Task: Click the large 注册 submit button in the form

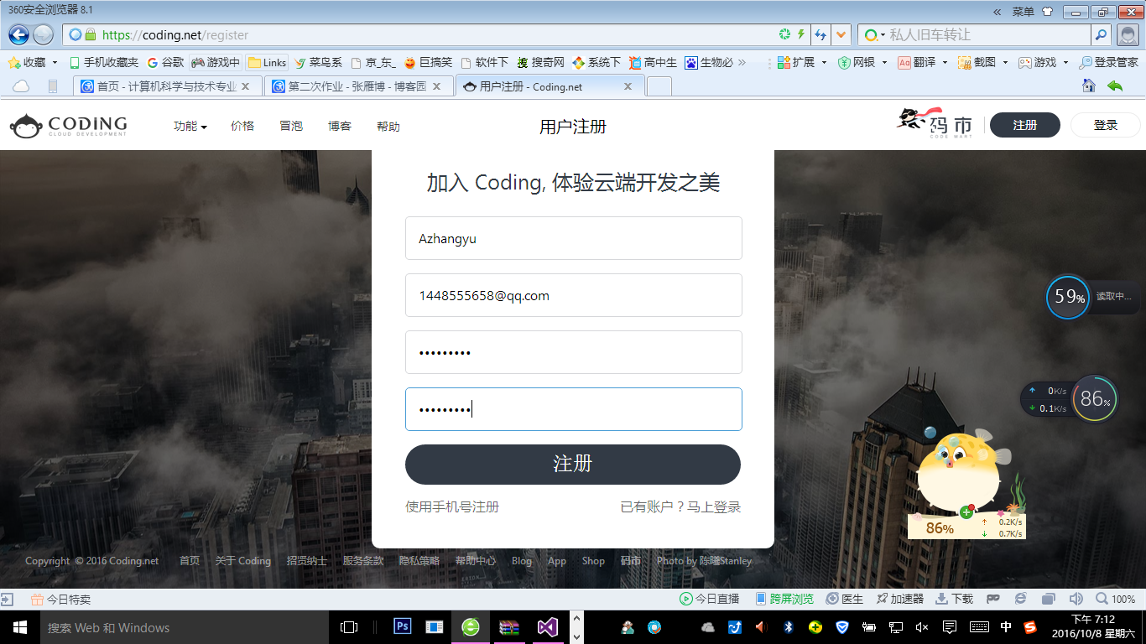Action: (573, 465)
